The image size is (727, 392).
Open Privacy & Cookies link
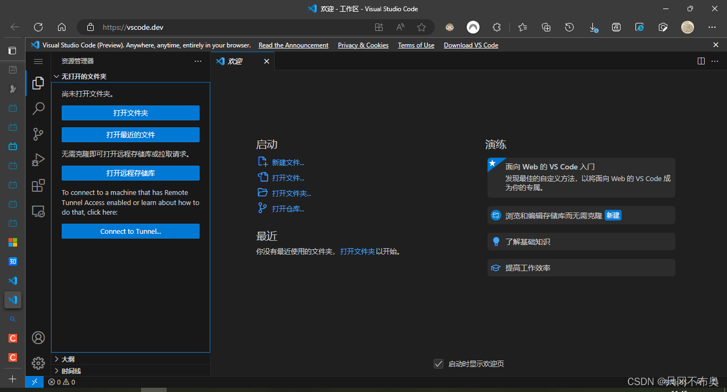coord(363,45)
